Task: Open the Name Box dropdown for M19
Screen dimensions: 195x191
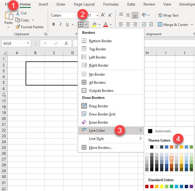Action: click(28, 43)
